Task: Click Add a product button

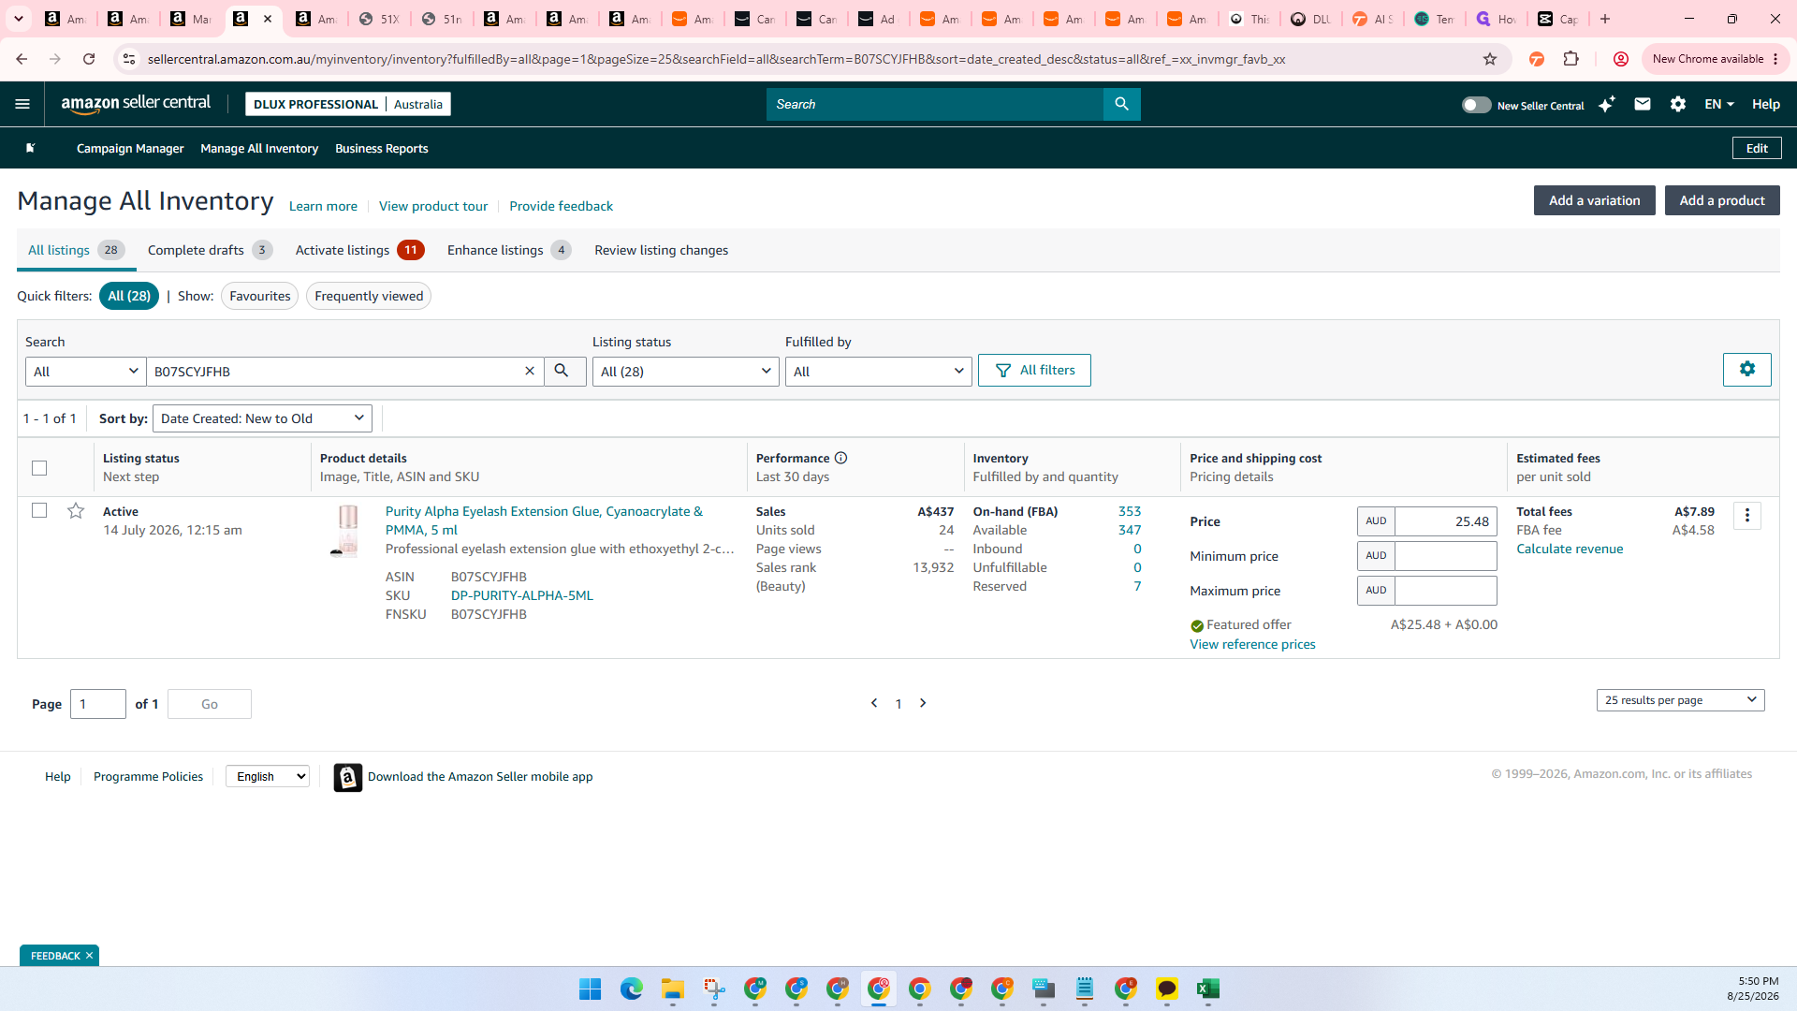Action: pyautogui.click(x=1722, y=200)
